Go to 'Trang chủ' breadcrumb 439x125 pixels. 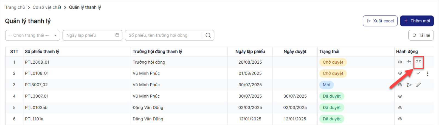[x=15, y=7]
